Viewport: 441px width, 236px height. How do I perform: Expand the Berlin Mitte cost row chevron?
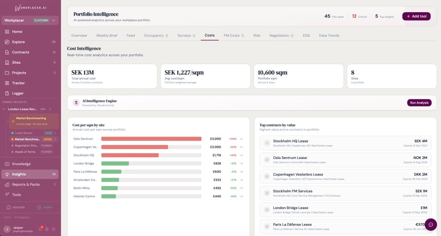pos(241,188)
